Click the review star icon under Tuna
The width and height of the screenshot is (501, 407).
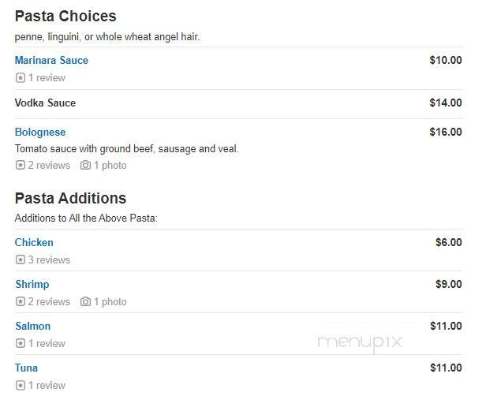click(21, 385)
